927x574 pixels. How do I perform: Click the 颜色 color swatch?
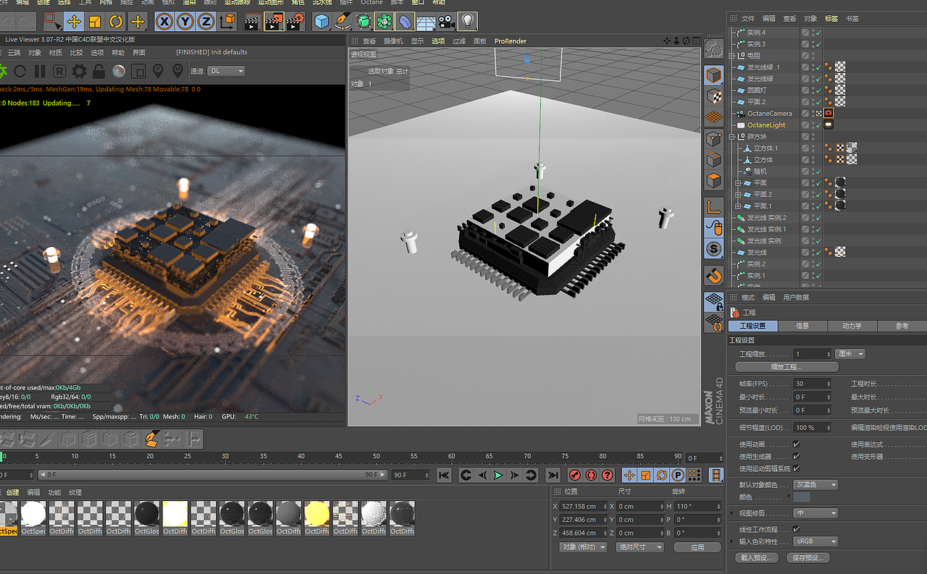(802, 497)
